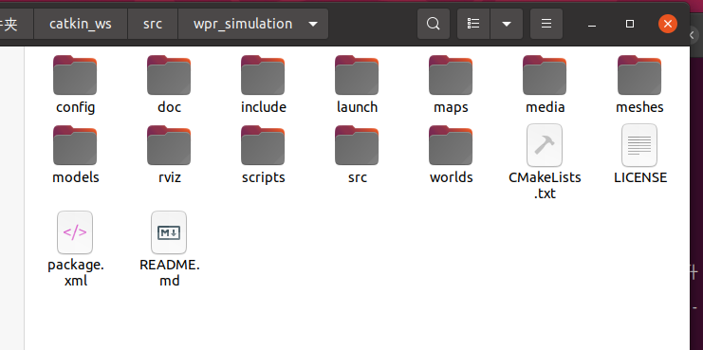Click the "config" file name label
This screenshot has height=350, width=703.
tap(75, 107)
